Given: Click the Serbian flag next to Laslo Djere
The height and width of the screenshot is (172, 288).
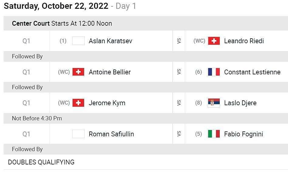Looking at the screenshot, I should (x=214, y=103).
